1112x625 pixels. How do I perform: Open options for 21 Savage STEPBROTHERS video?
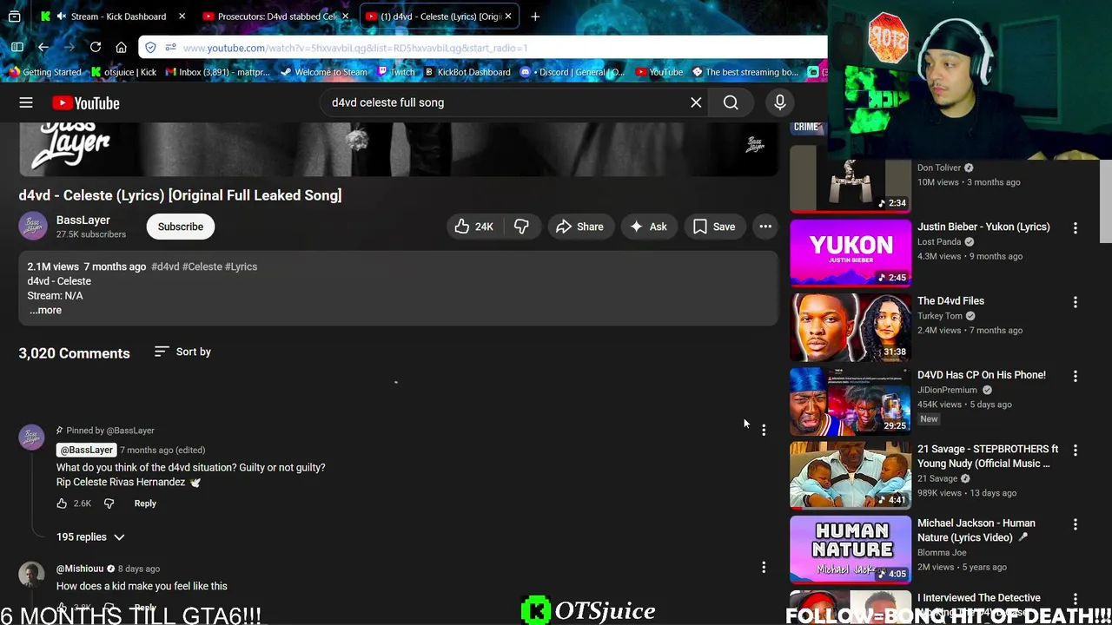pyautogui.click(x=1076, y=450)
